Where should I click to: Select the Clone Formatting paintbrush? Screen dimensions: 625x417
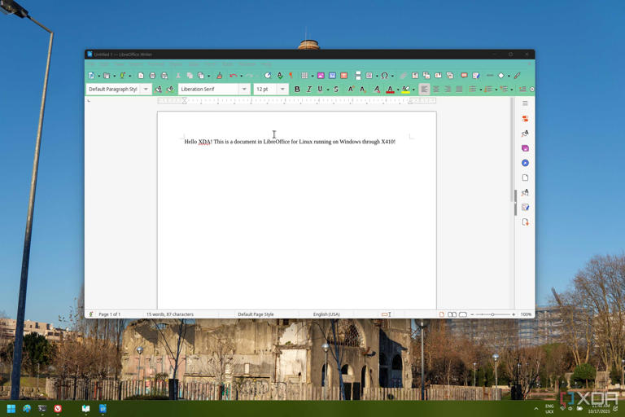(219, 76)
